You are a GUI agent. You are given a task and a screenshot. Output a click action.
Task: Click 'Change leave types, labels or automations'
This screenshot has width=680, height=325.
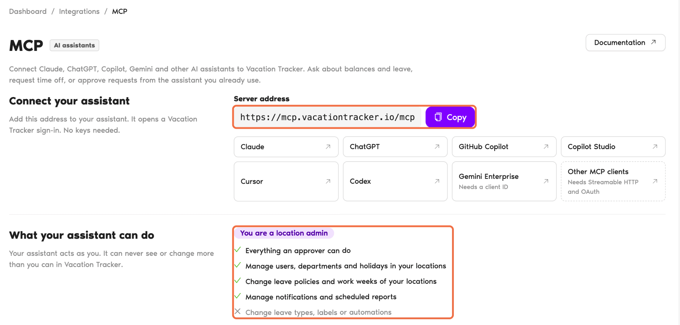click(318, 312)
